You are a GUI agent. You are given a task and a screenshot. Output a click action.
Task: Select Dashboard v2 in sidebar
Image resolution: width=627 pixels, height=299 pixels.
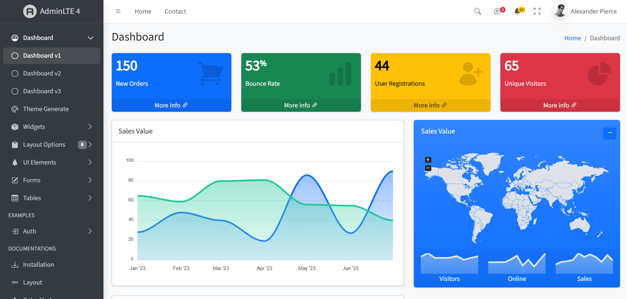[42, 74]
